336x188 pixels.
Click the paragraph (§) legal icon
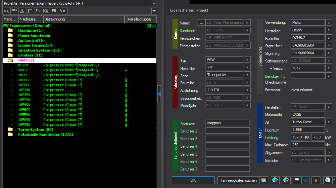pyautogui.click(x=315, y=180)
